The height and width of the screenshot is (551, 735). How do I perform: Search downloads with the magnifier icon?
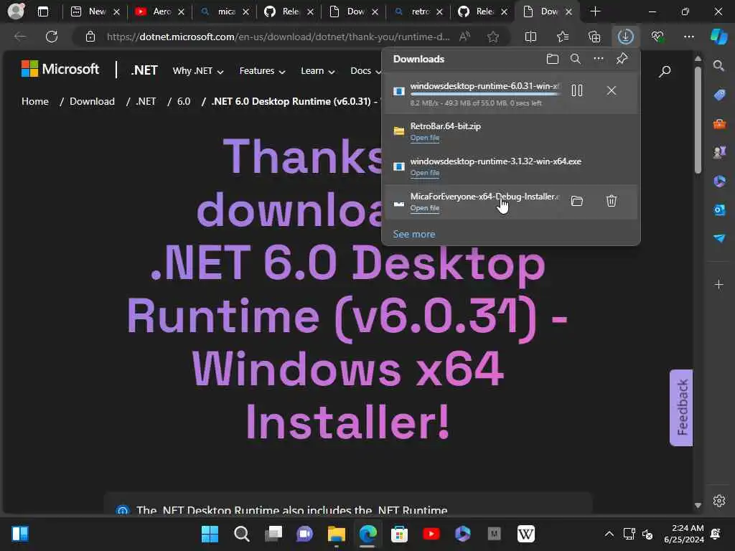pos(576,59)
